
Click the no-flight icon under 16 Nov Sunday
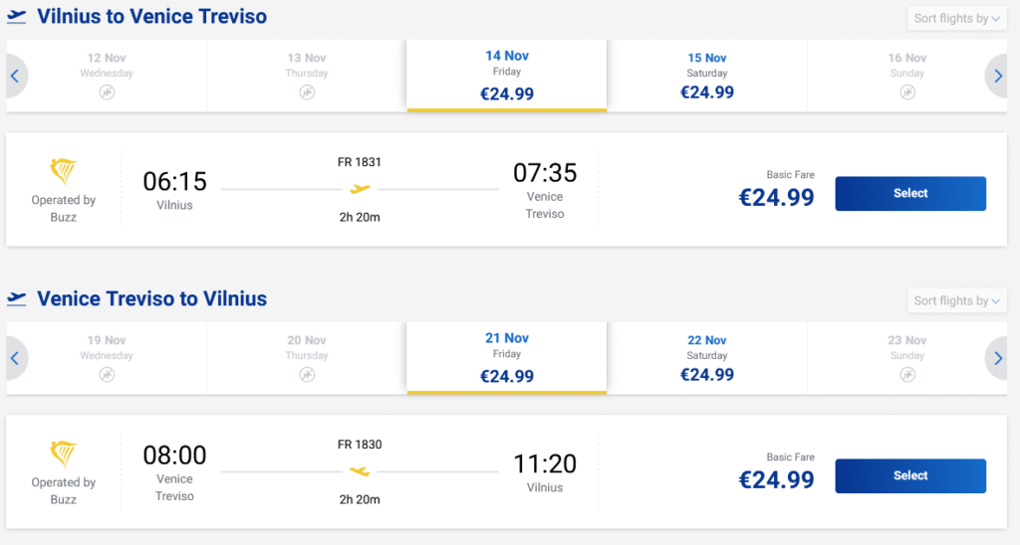(x=906, y=92)
